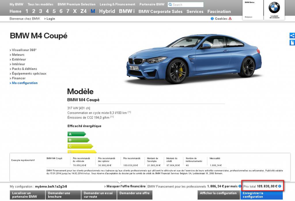The width and height of the screenshot is (295, 201).
Task: Click 'Prix total 109.830,00 €' text
Action: click(260, 186)
